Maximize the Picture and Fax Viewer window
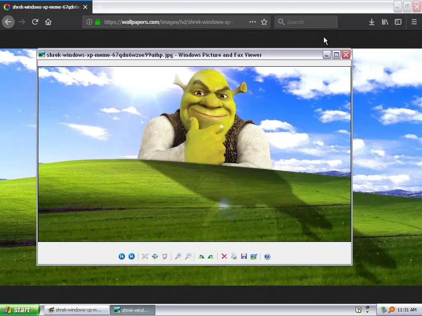 pos(336,55)
